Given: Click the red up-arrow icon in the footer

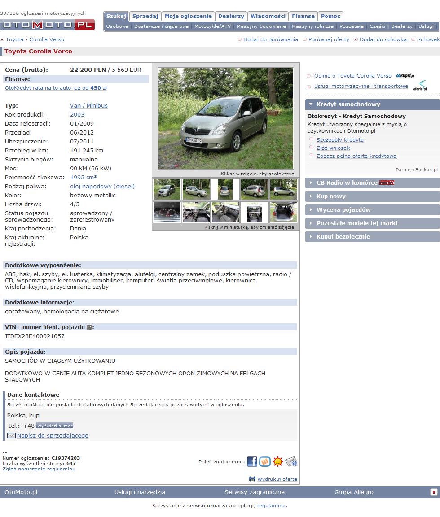Looking at the screenshot, I should [434, 492].
